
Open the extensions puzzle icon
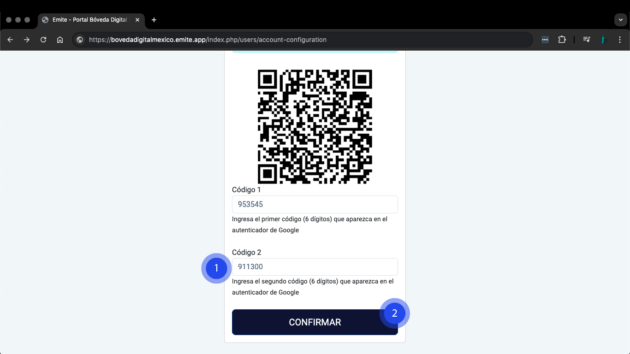pyautogui.click(x=562, y=40)
